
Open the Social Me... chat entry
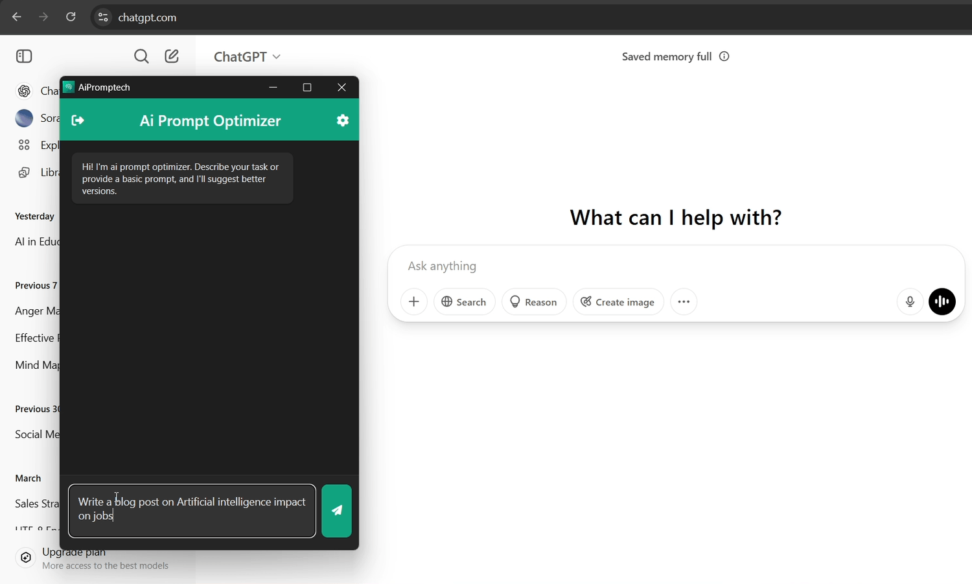(37, 435)
